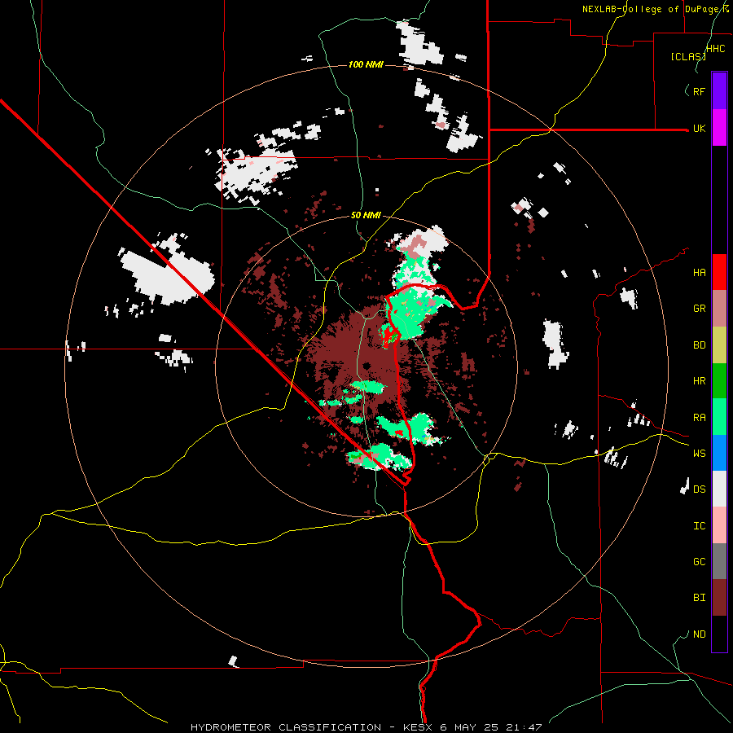733x733 pixels.
Task: Click the 100 NMI range ring label
Action: click(x=366, y=64)
